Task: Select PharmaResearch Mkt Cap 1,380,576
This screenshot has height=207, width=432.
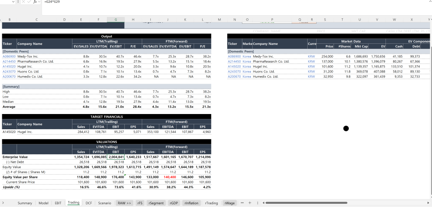Action: [x=360, y=61]
